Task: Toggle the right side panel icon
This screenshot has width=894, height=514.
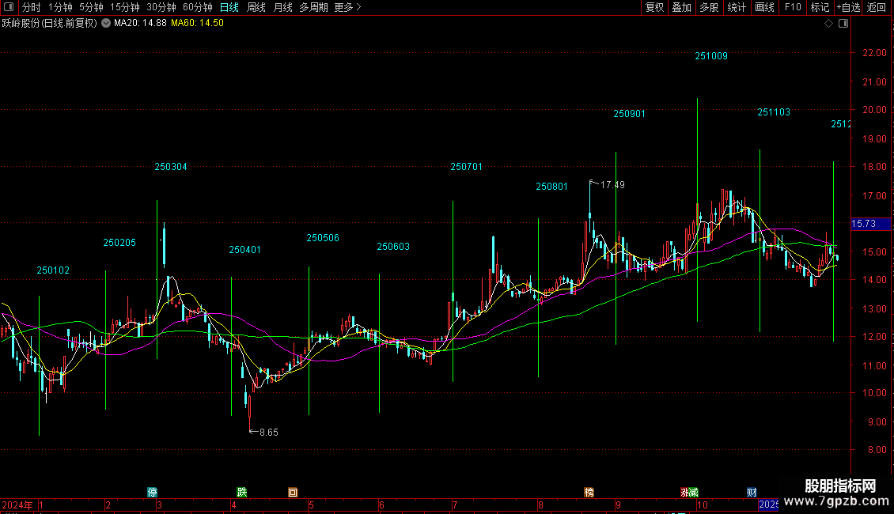Action: 843,24
